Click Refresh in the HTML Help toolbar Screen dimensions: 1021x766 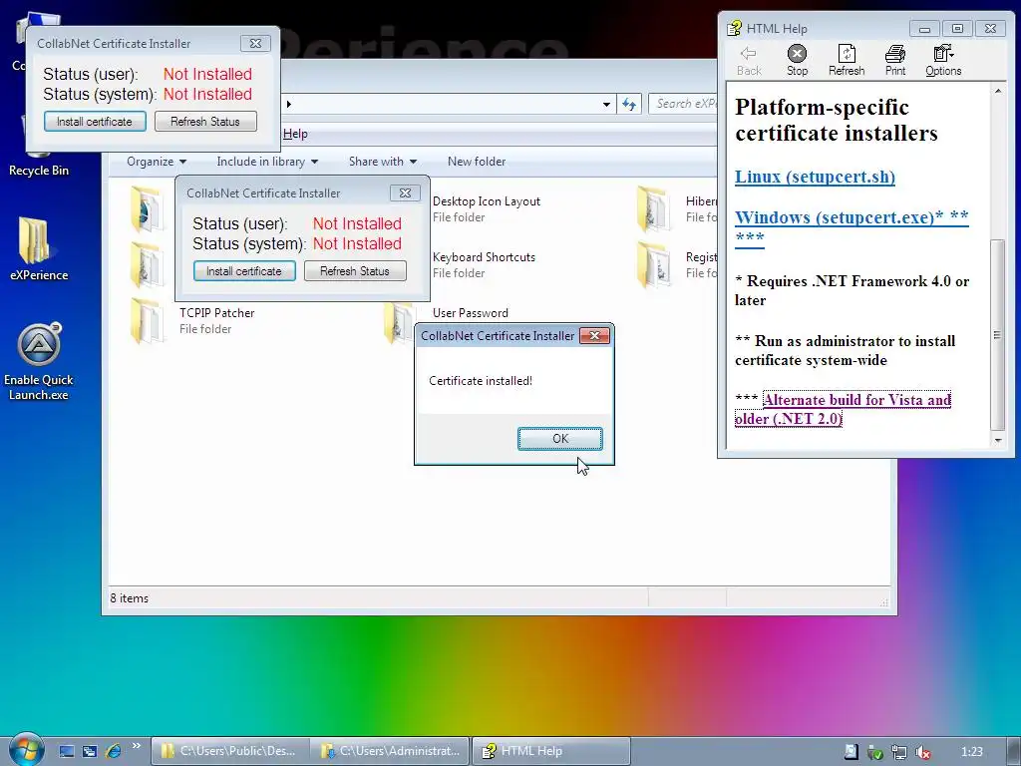(x=847, y=60)
